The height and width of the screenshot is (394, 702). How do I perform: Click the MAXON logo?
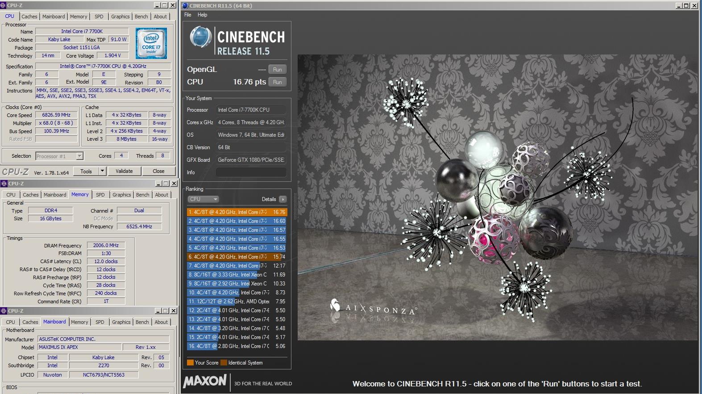(x=205, y=381)
